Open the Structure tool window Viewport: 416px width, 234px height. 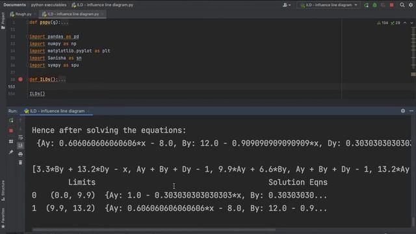pyautogui.click(x=3, y=190)
